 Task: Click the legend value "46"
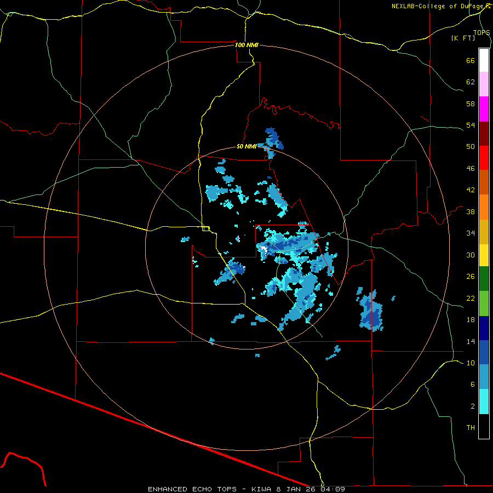point(471,169)
